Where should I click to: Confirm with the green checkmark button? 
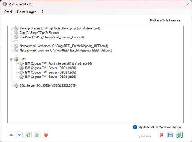[179, 135]
